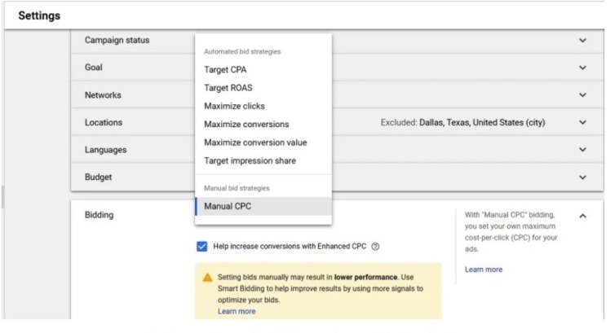Select Target impression share option
The image size is (615, 333).
coord(250,161)
